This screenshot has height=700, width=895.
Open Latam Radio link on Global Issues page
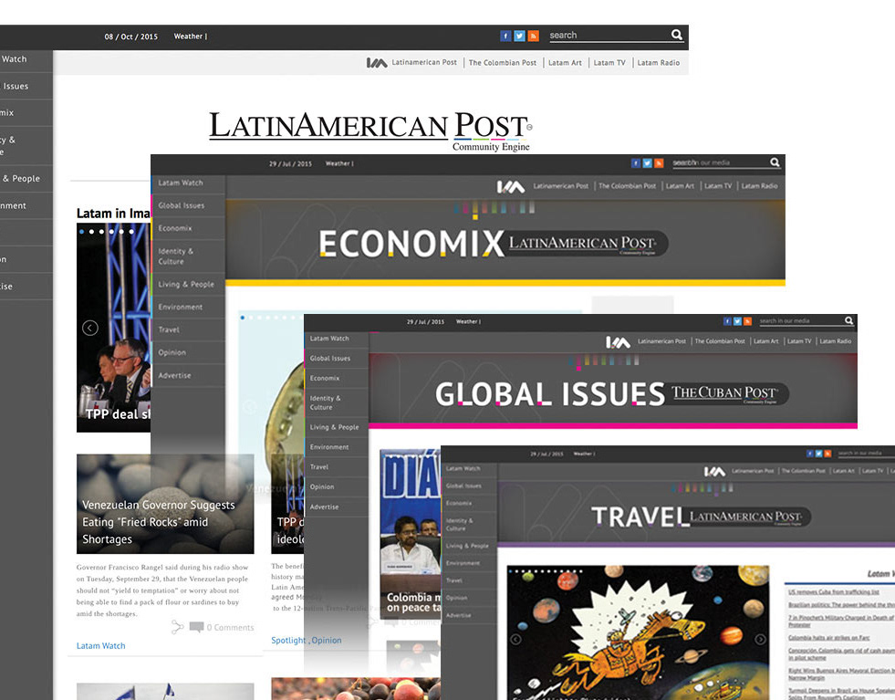click(x=835, y=341)
